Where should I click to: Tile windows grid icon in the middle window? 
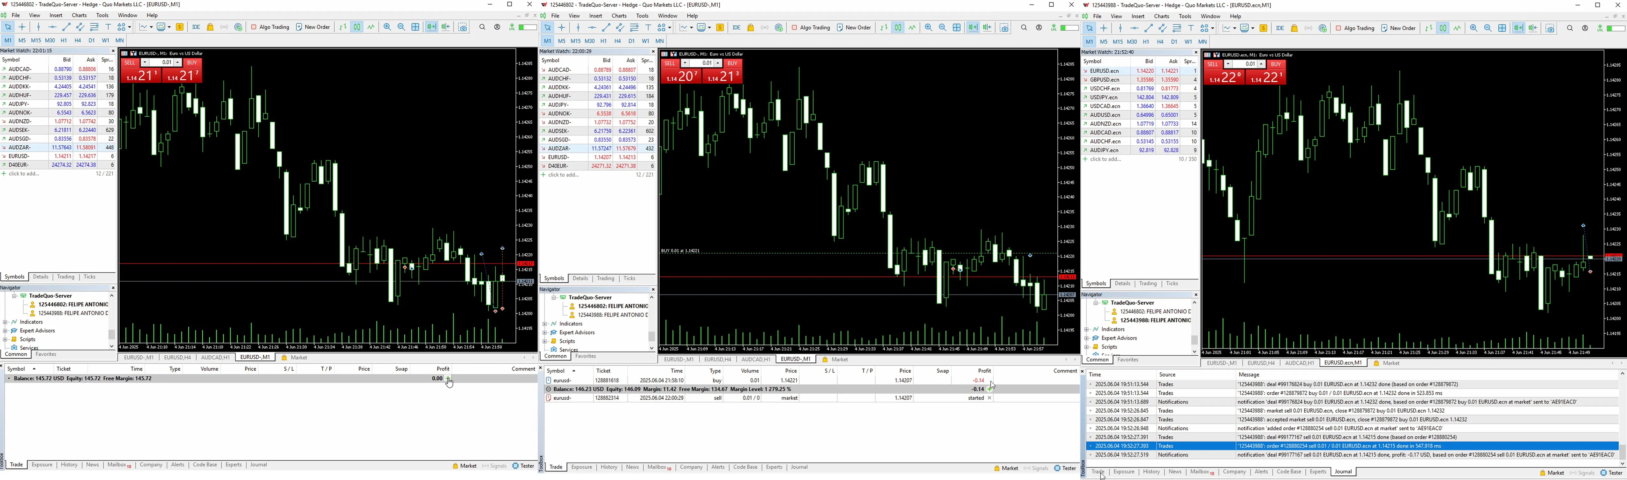(957, 28)
